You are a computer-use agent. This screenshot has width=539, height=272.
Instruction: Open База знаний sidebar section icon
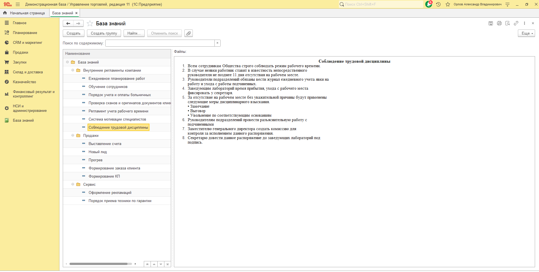click(x=7, y=120)
